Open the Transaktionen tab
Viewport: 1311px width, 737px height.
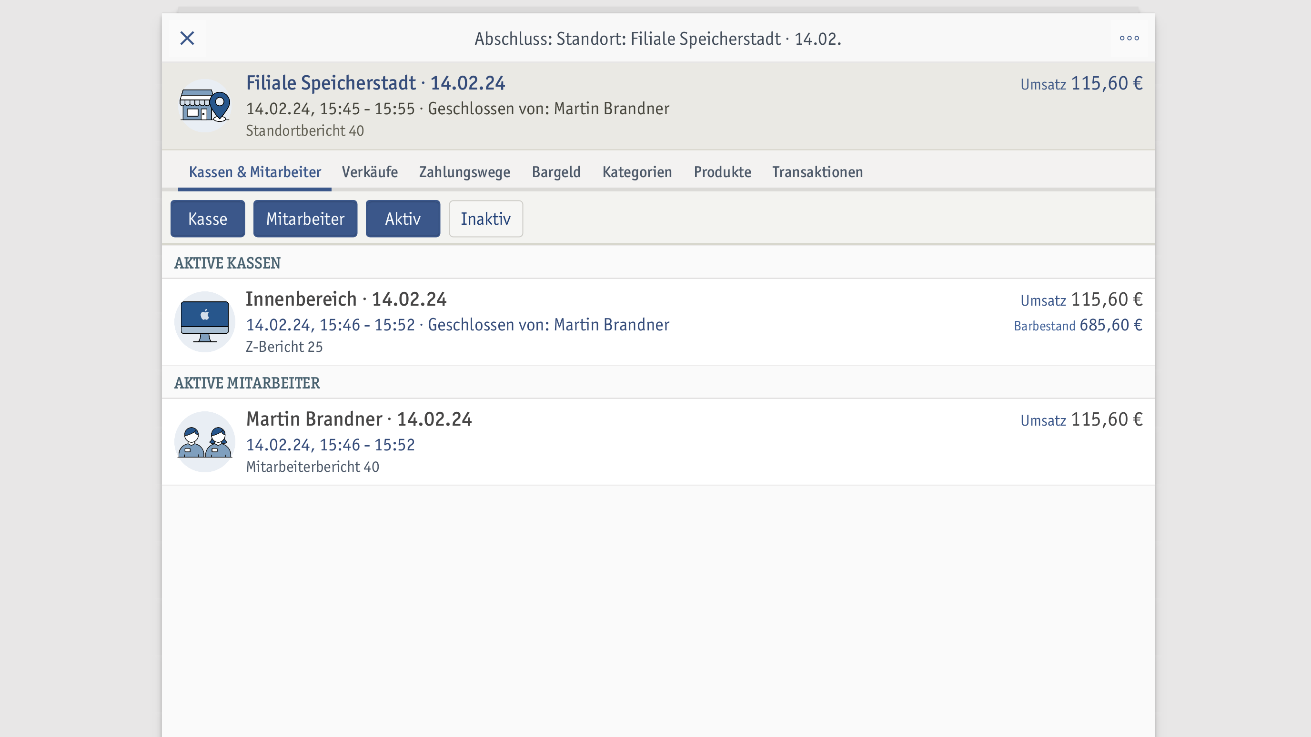817,172
